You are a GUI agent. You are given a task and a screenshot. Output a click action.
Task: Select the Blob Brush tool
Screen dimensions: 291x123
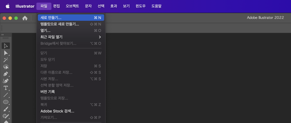(6, 116)
